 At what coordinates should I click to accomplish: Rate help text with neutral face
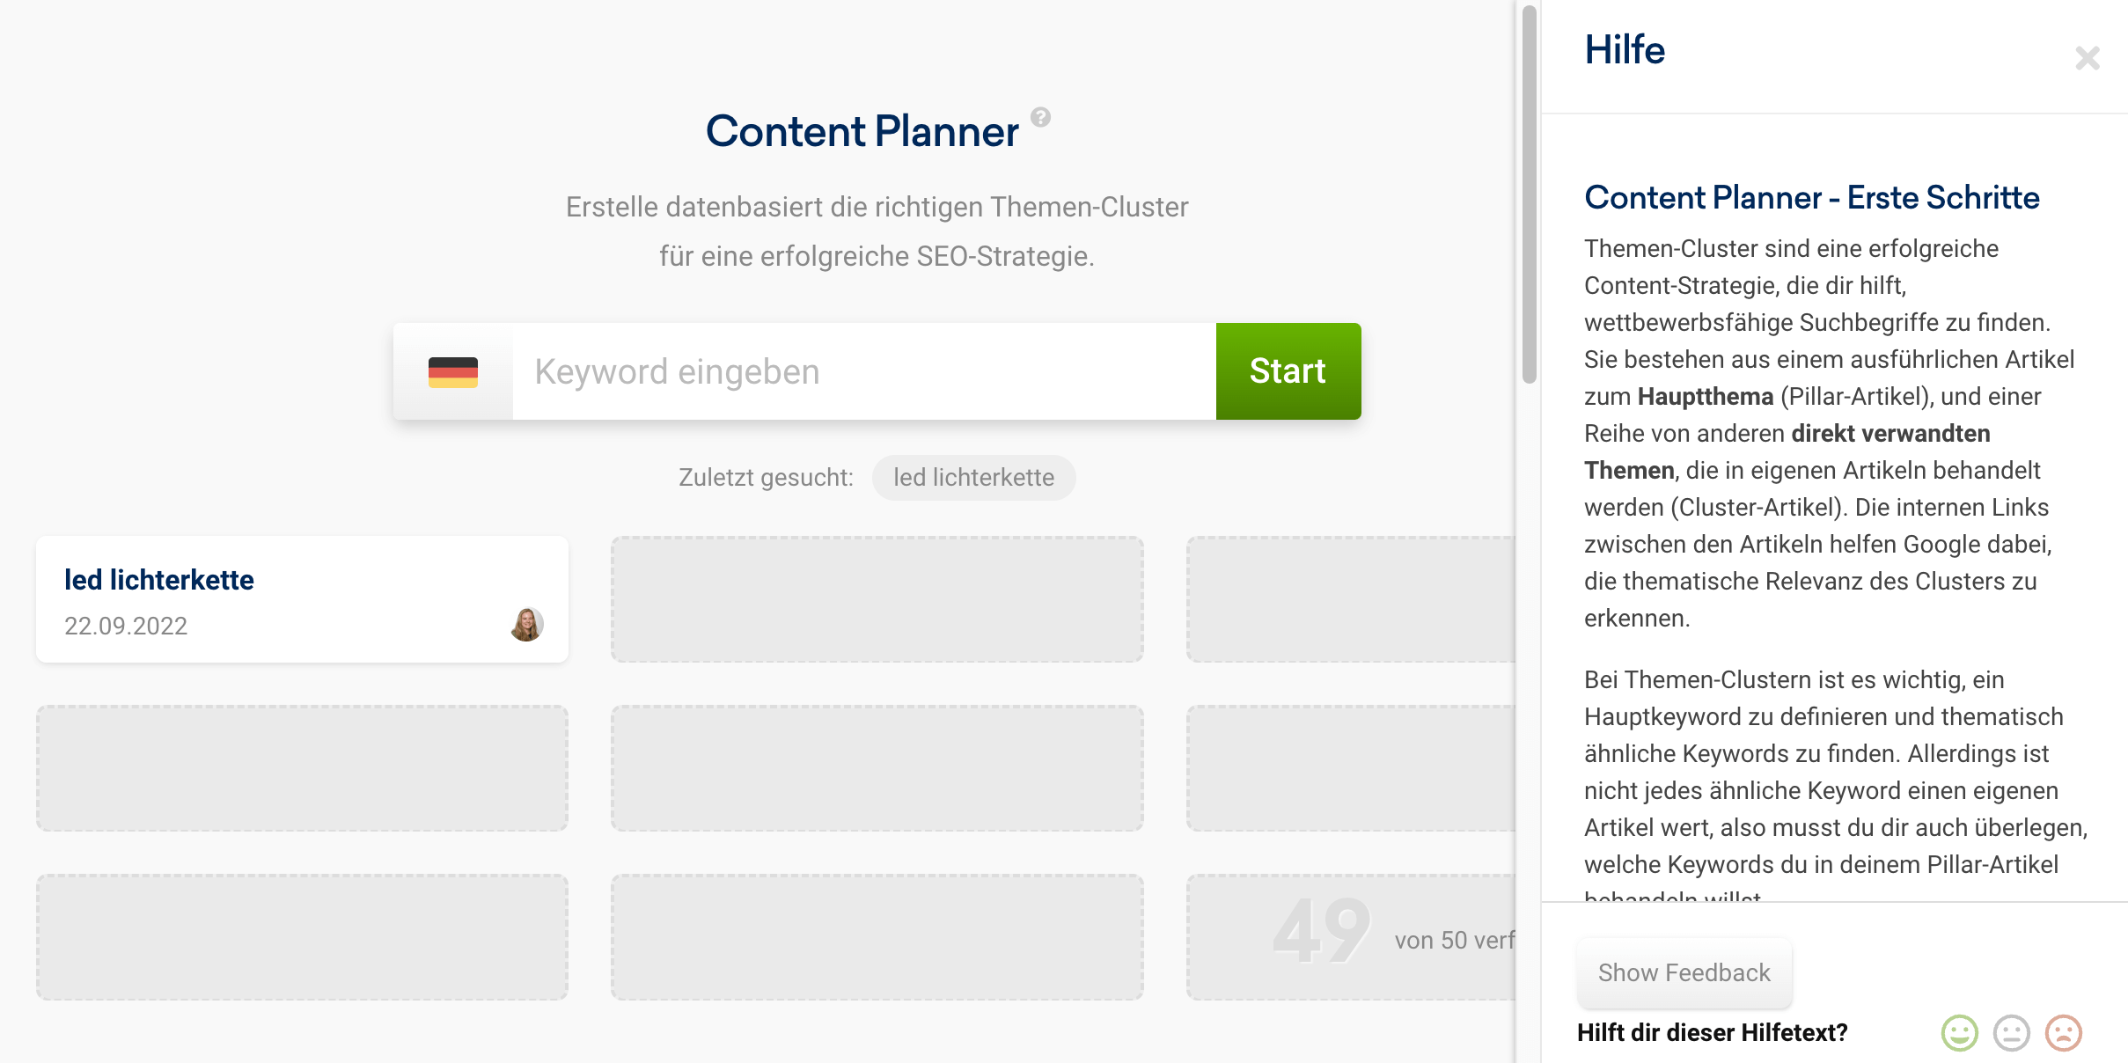(2011, 1033)
